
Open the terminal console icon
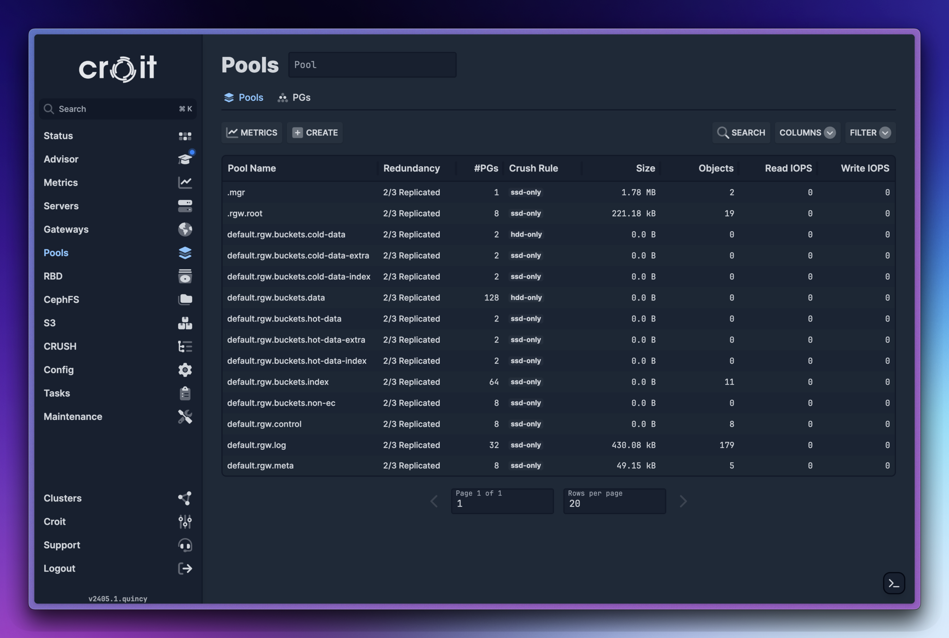pyautogui.click(x=893, y=583)
